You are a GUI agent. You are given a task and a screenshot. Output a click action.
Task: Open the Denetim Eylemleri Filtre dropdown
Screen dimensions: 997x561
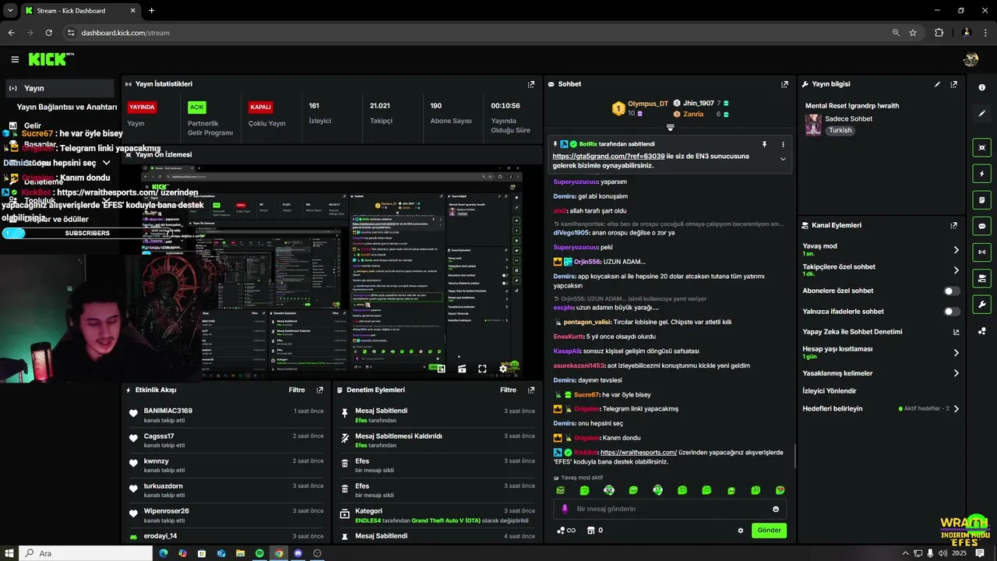pyautogui.click(x=508, y=390)
